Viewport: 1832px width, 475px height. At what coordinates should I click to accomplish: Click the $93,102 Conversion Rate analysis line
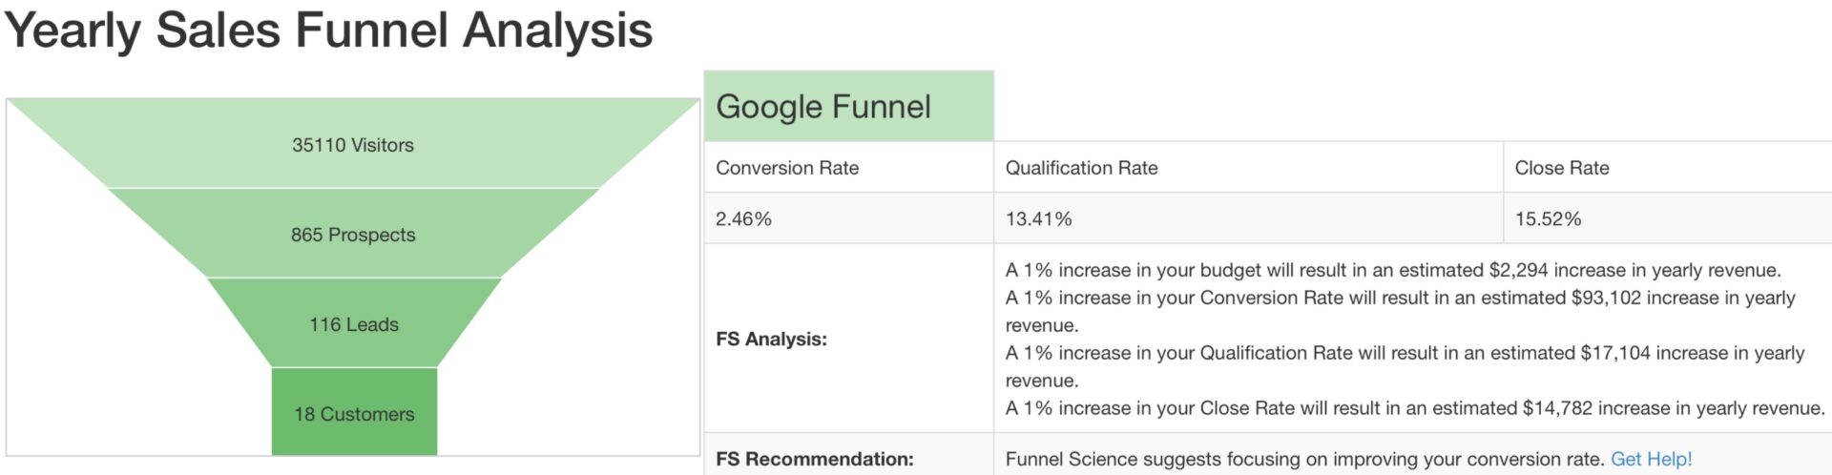(x=1401, y=311)
